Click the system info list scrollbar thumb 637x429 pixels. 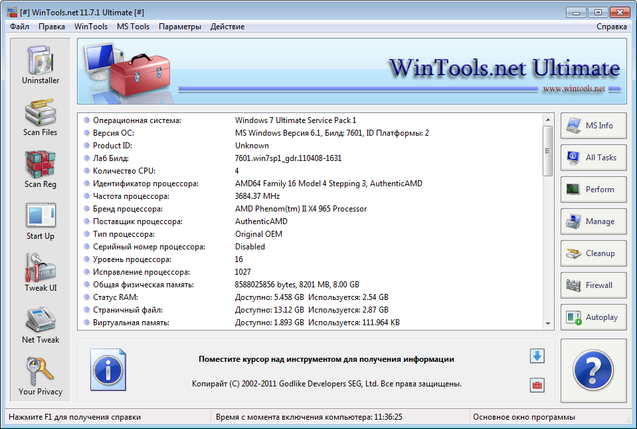[548, 151]
